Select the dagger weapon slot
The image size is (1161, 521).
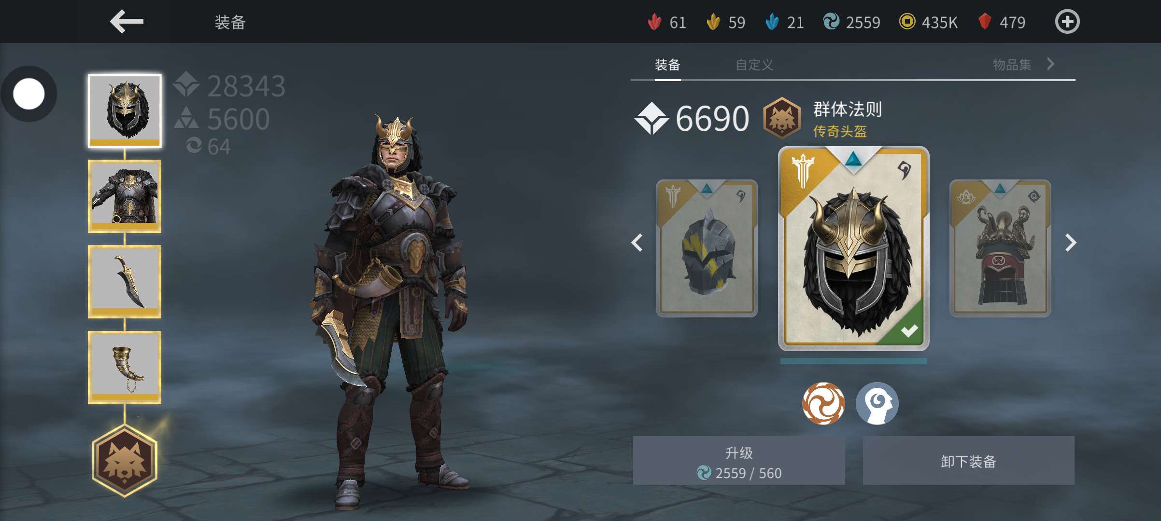point(125,282)
